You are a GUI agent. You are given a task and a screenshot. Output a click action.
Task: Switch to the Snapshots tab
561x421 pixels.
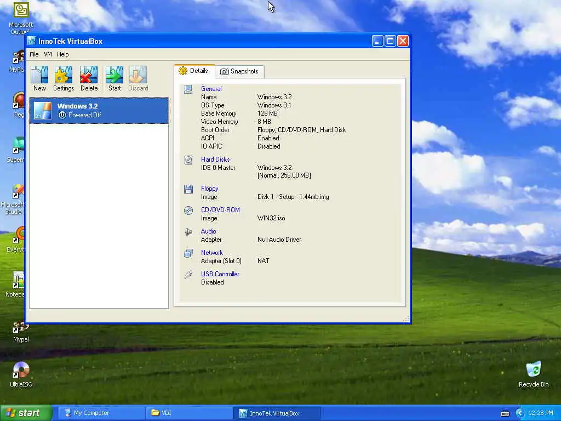[x=239, y=71]
